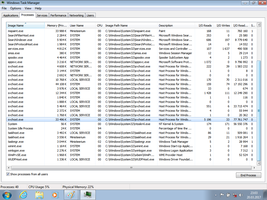Click the power plug tray icon
Image resolution: width=267 pixels, height=200 pixels.
tap(228, 195)
